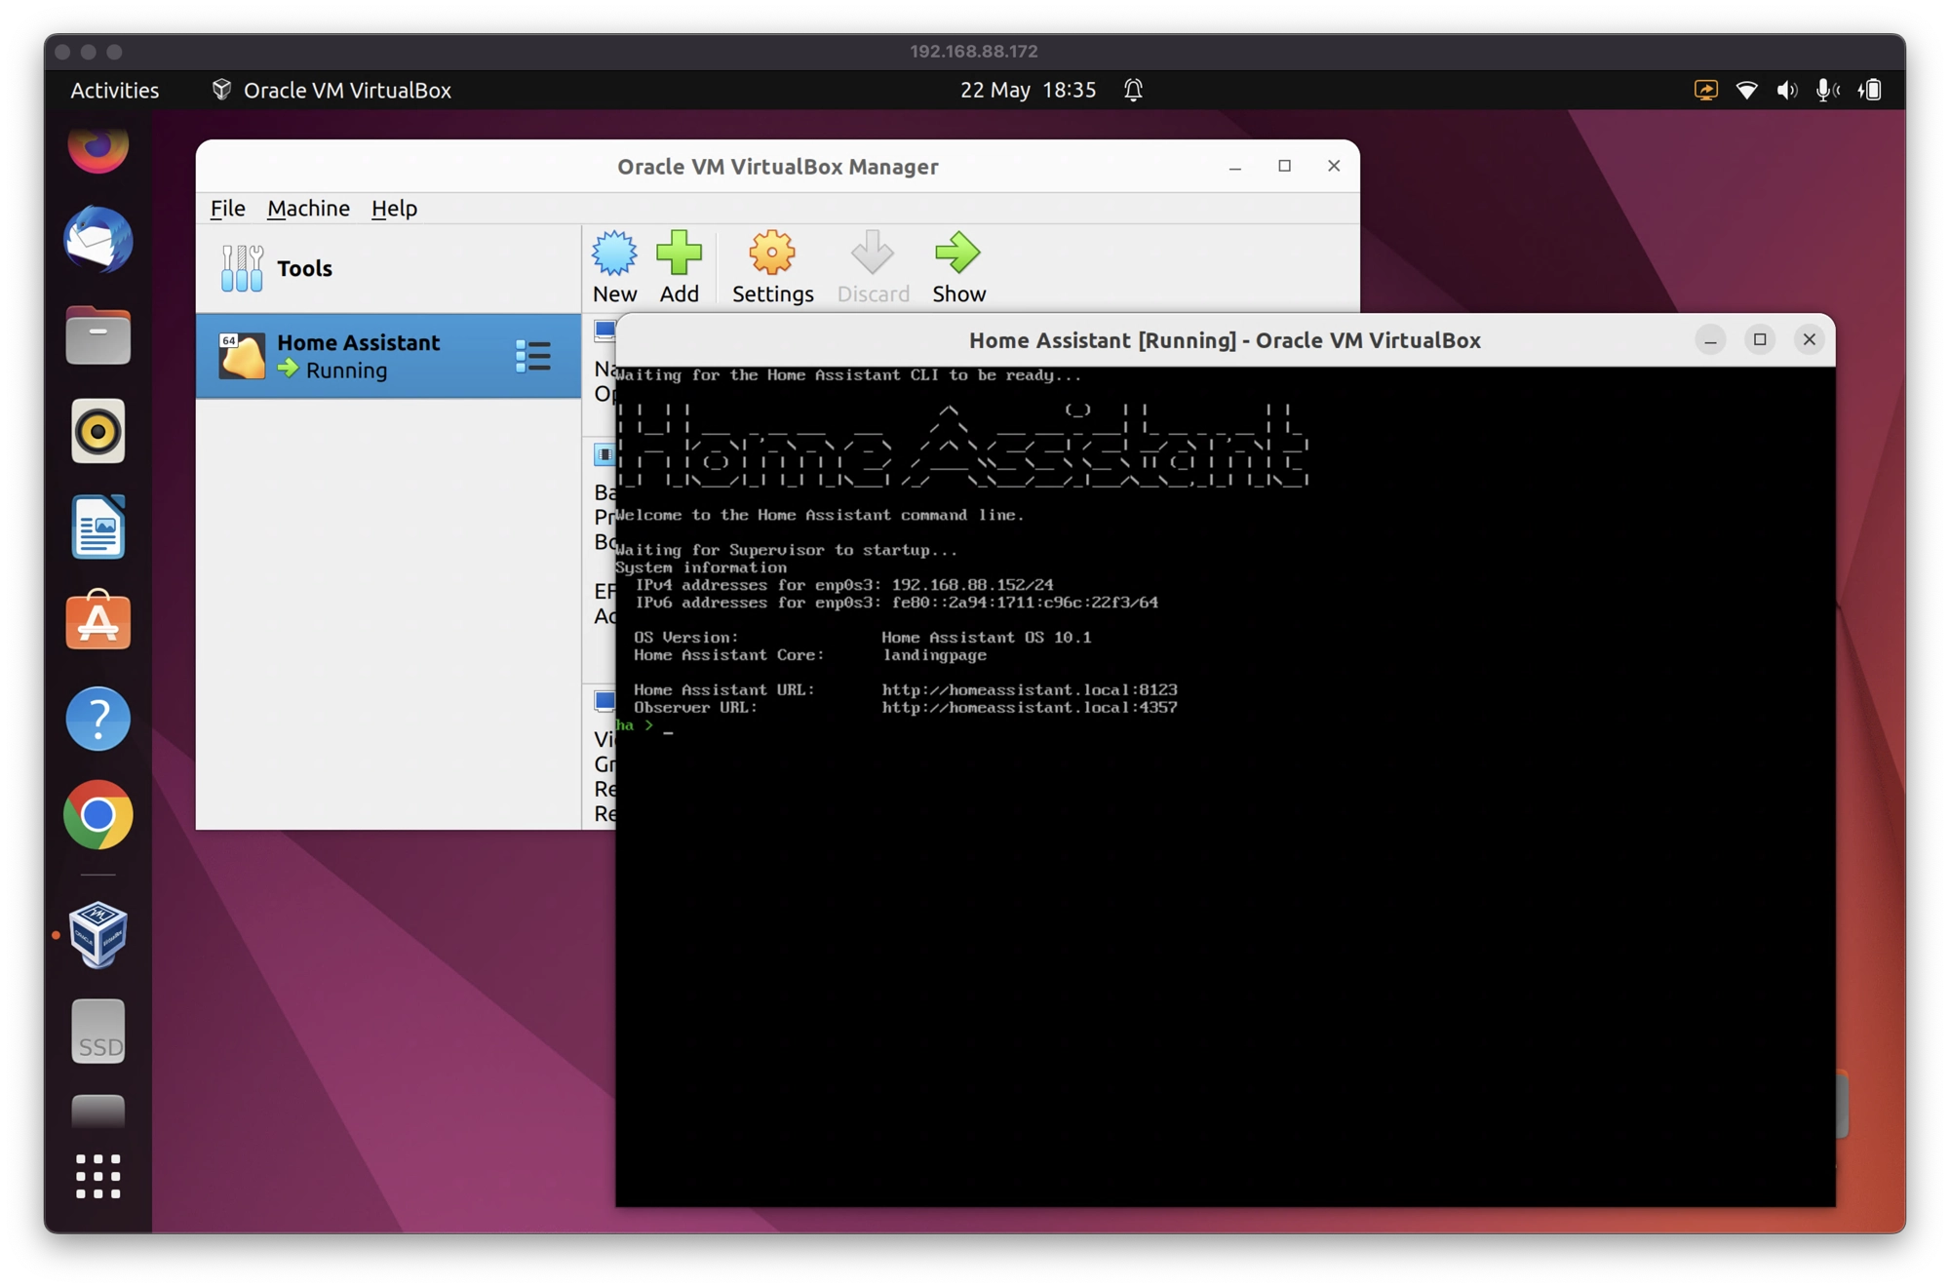Image resolution: width=1950 pixels, height=1288 pixels.
Task: Open the Tools entry in the sidebar
Action: coord(388,268)
